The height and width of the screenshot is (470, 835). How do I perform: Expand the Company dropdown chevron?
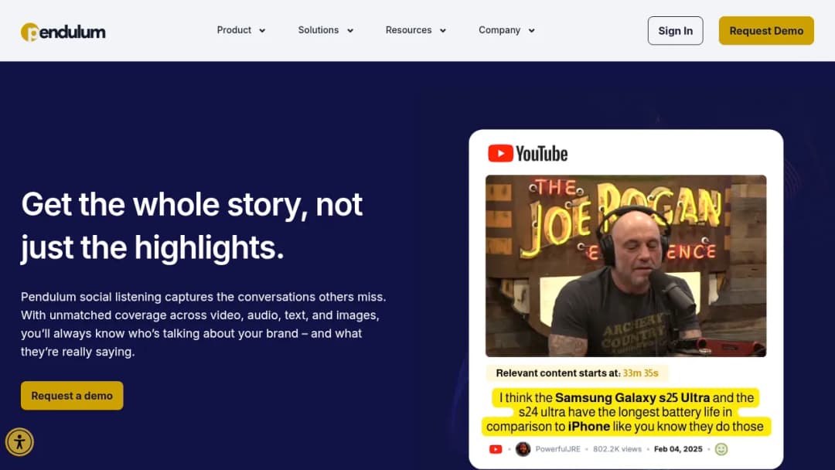531,31
